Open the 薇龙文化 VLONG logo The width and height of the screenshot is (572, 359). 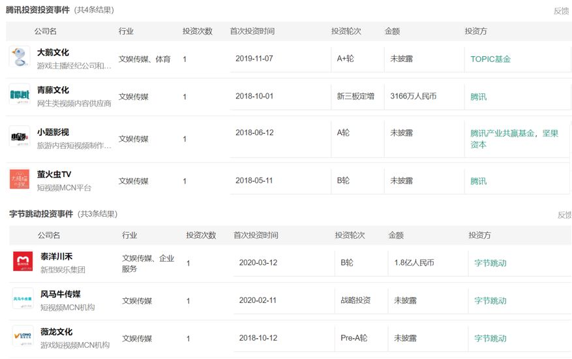pos(23,336)
